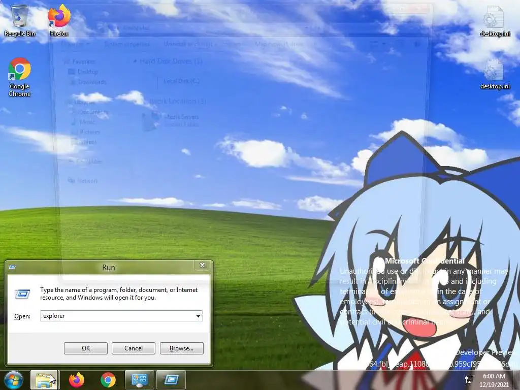Close the Run dialog with the X
This screenshot has height=390, width=520.
tap(202, 265)
